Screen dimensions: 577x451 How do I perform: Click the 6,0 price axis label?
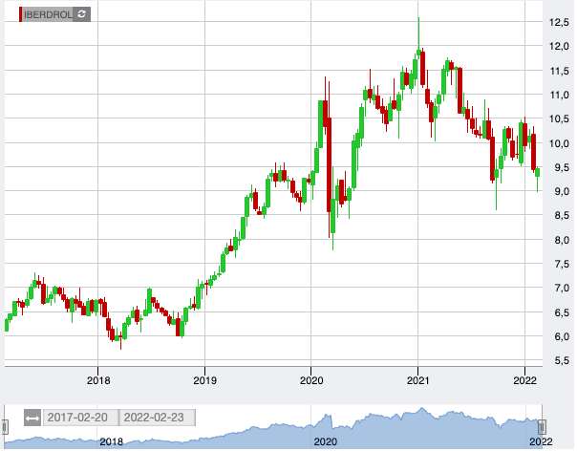[562, 336]
